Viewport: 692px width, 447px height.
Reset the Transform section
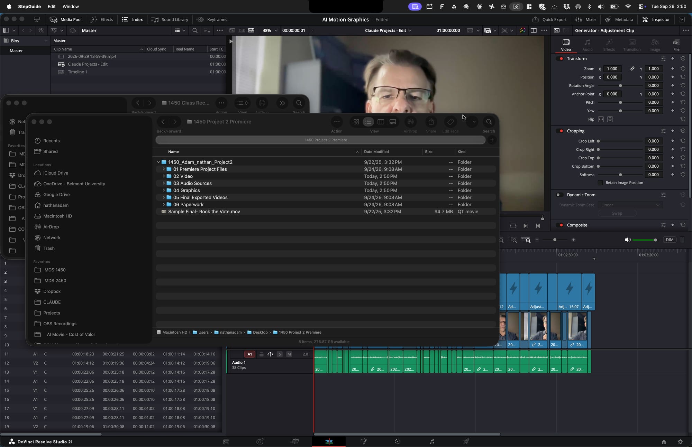[x=683, y=58]
